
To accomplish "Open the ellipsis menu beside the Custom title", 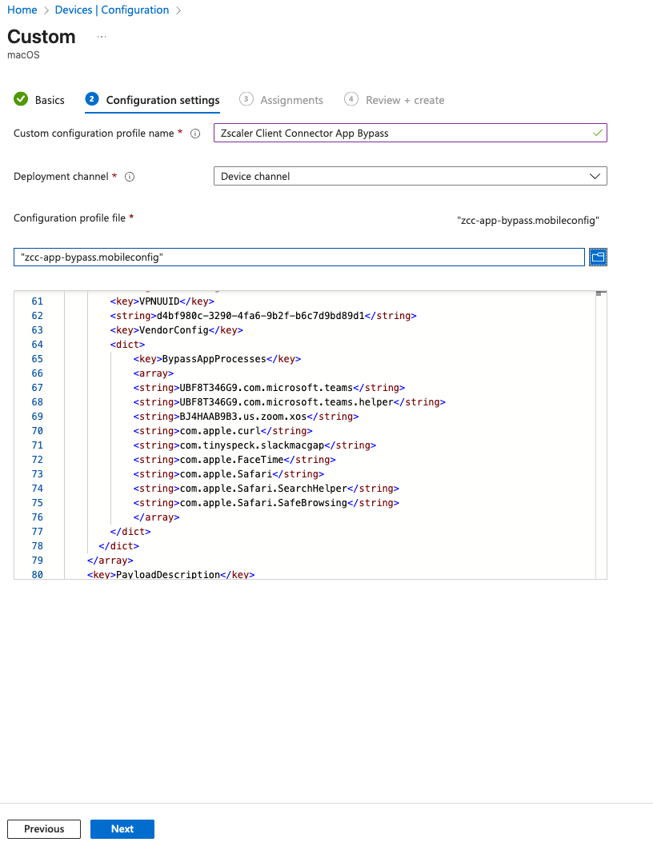I will click(x=102, y=37).
